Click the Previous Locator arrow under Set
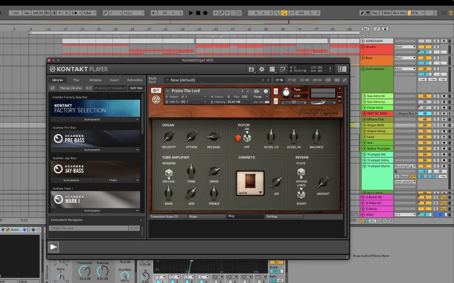 point(363,34)
